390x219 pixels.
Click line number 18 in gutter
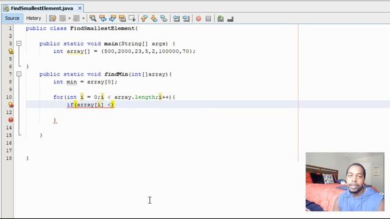tap(9, 158)
